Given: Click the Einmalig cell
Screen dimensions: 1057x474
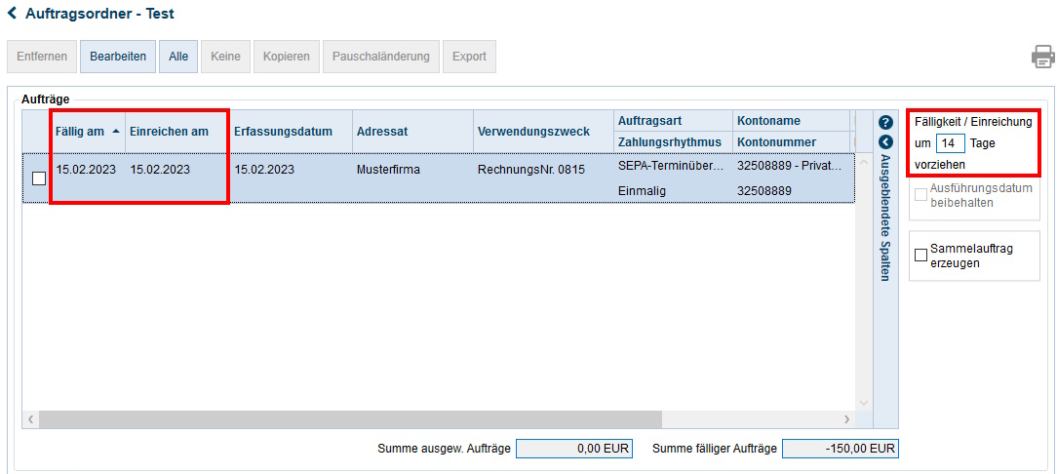Looking at the screenshot, I should (672, 191).
